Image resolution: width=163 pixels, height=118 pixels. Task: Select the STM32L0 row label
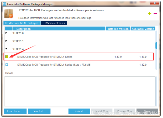click(18, 33)
